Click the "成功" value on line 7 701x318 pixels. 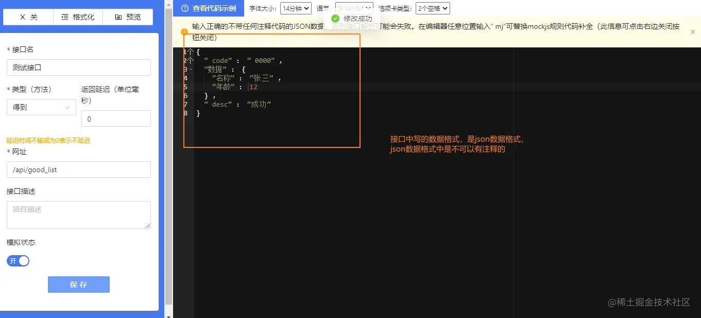(x=259, y=104)
